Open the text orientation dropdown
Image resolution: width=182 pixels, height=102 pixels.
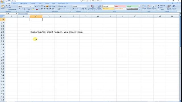(x=51, y=6)
